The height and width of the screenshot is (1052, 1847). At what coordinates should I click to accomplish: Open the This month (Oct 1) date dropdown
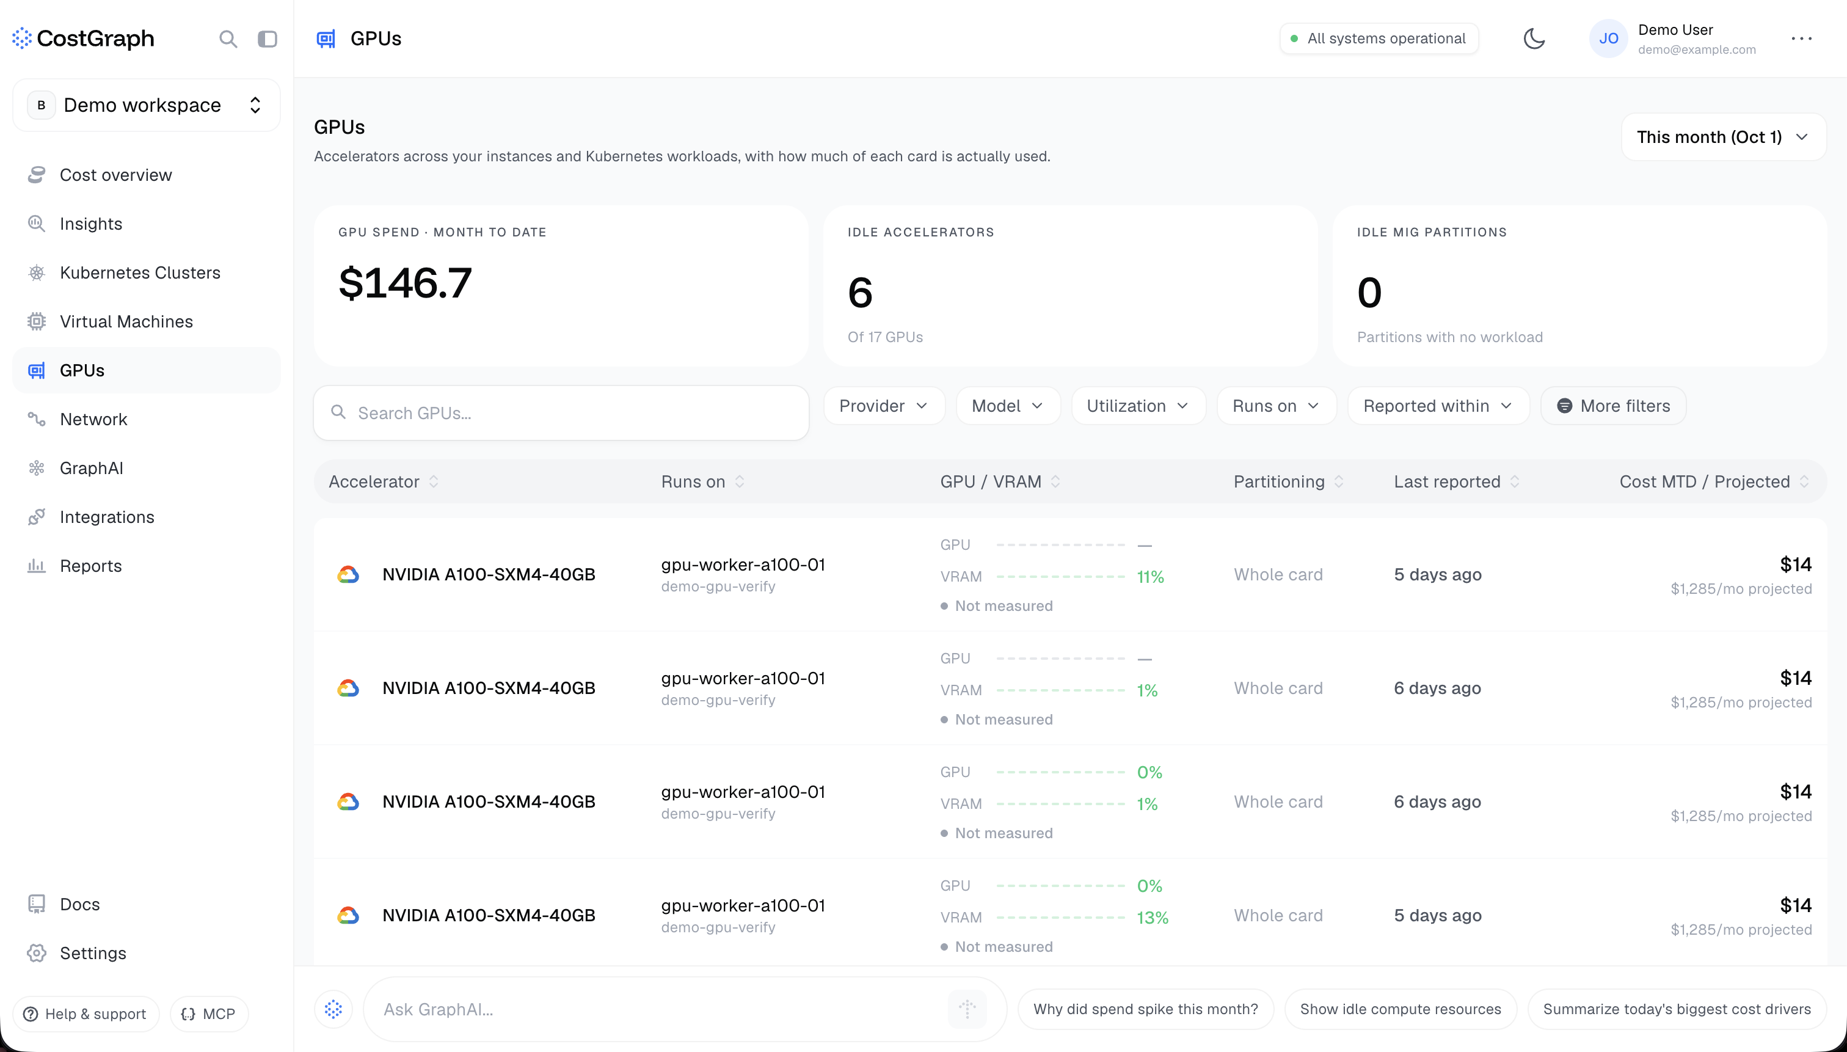tap(1724, 137)
